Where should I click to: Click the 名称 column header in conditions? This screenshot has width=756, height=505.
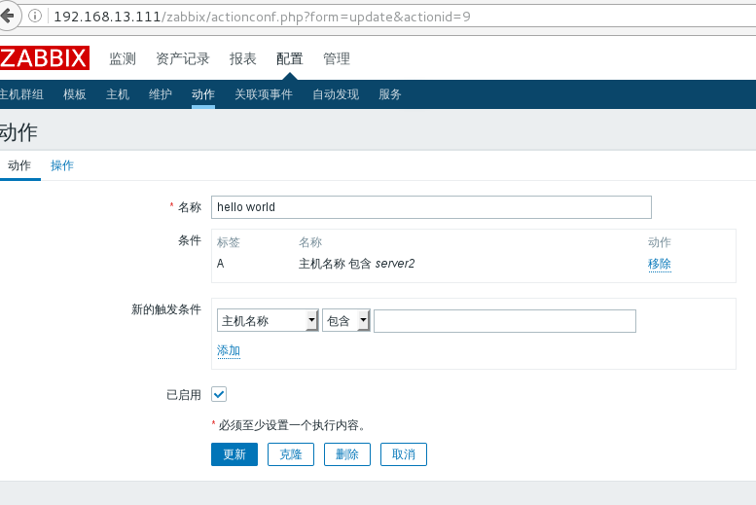click(310, 242)
